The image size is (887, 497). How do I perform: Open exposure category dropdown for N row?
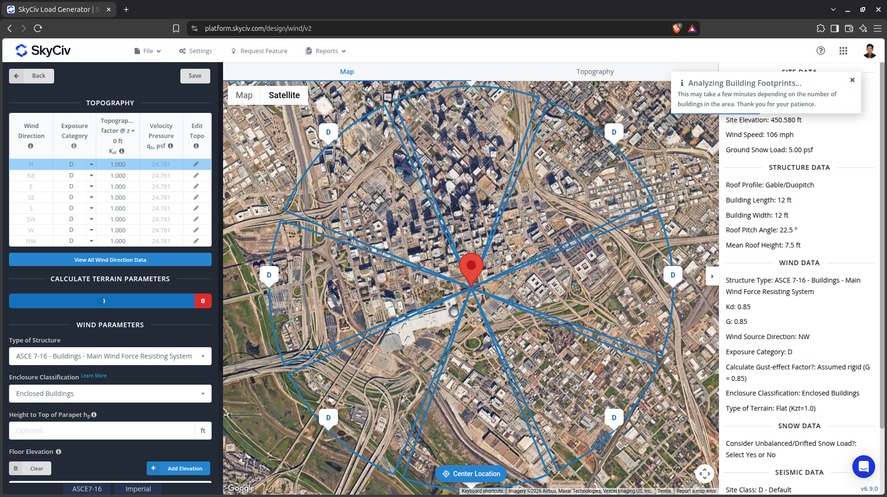coord(92,165)
